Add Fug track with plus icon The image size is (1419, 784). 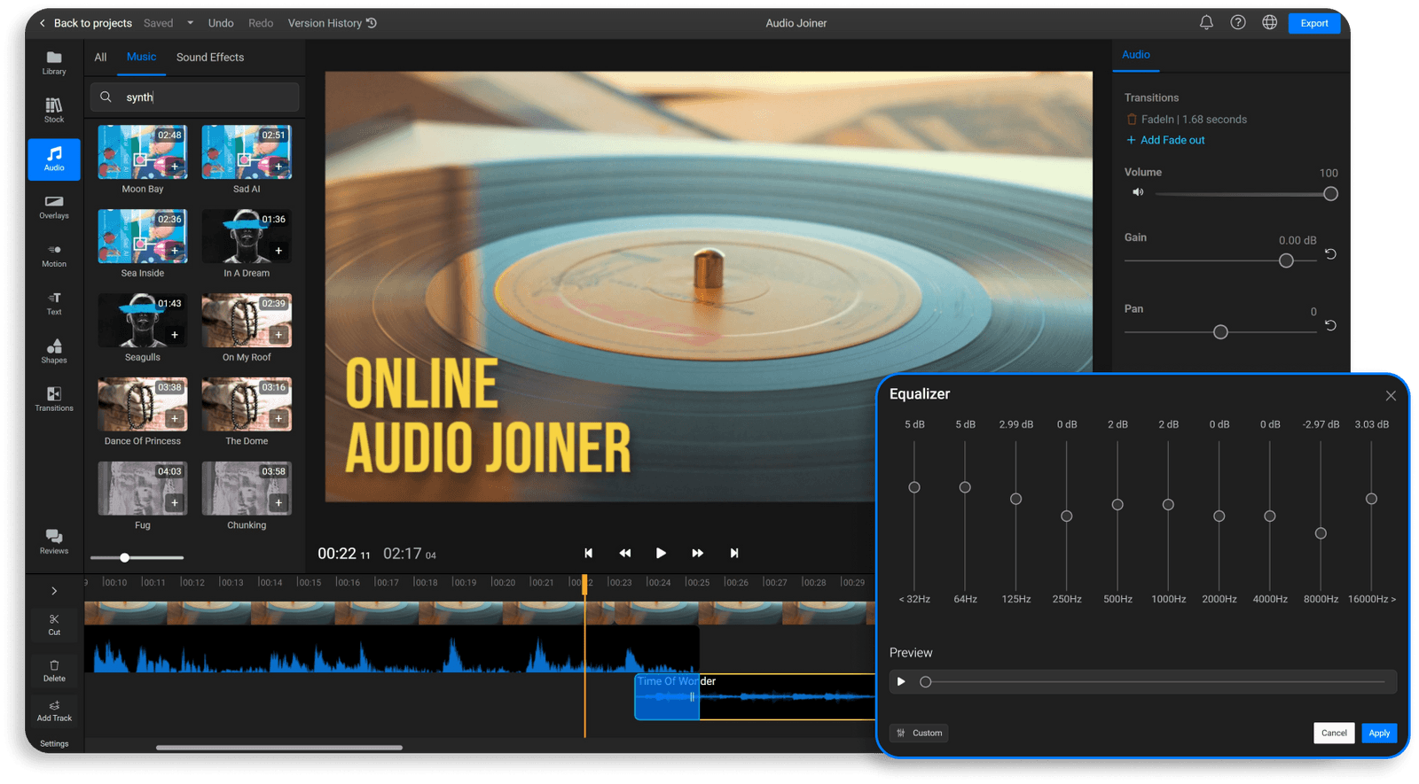[x=175, y=502]
